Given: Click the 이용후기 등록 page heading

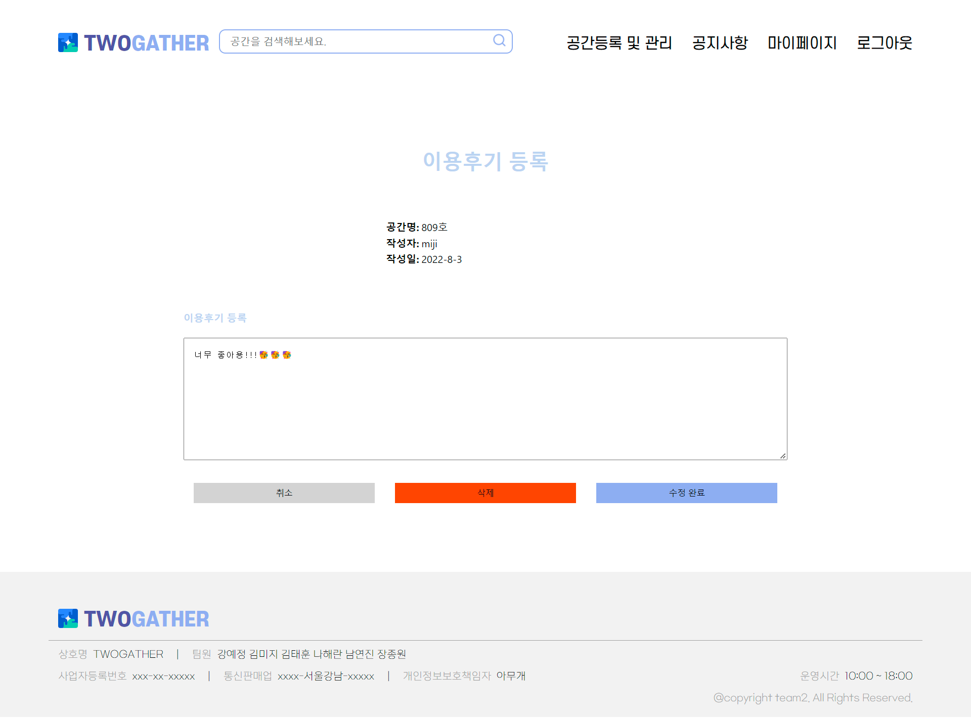Looking at the screenshot, I should point(485,161).
